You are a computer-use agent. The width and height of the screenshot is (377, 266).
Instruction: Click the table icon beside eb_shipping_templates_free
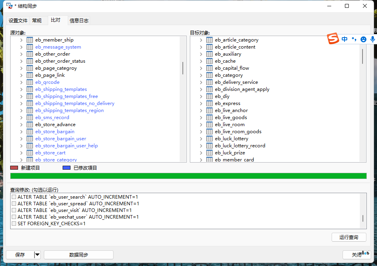(30, 96)
